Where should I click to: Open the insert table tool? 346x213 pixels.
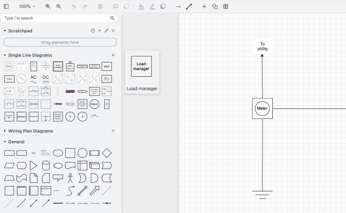[x=226, y=6]
